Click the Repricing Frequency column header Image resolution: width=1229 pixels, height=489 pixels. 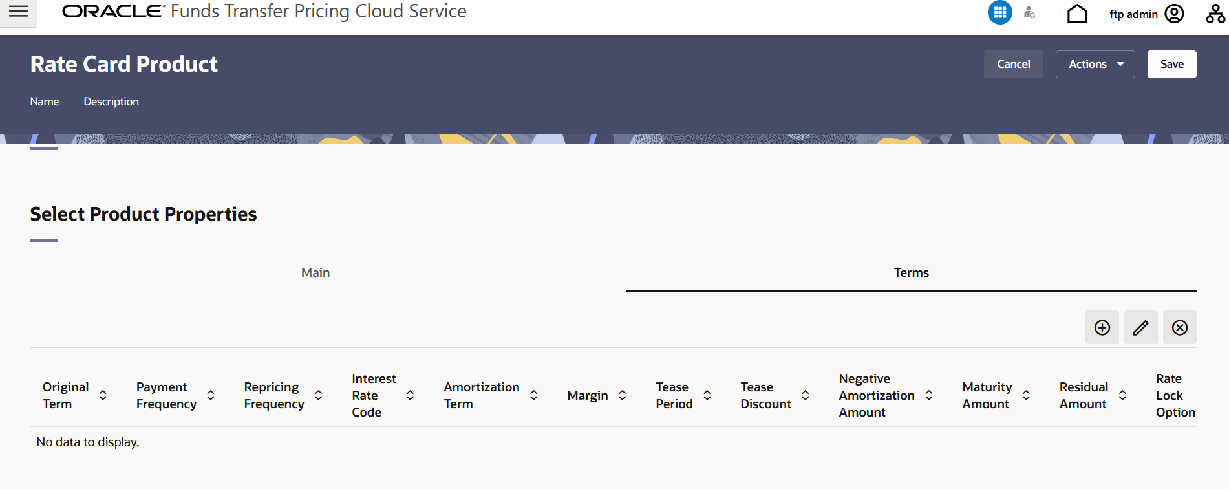274,395
